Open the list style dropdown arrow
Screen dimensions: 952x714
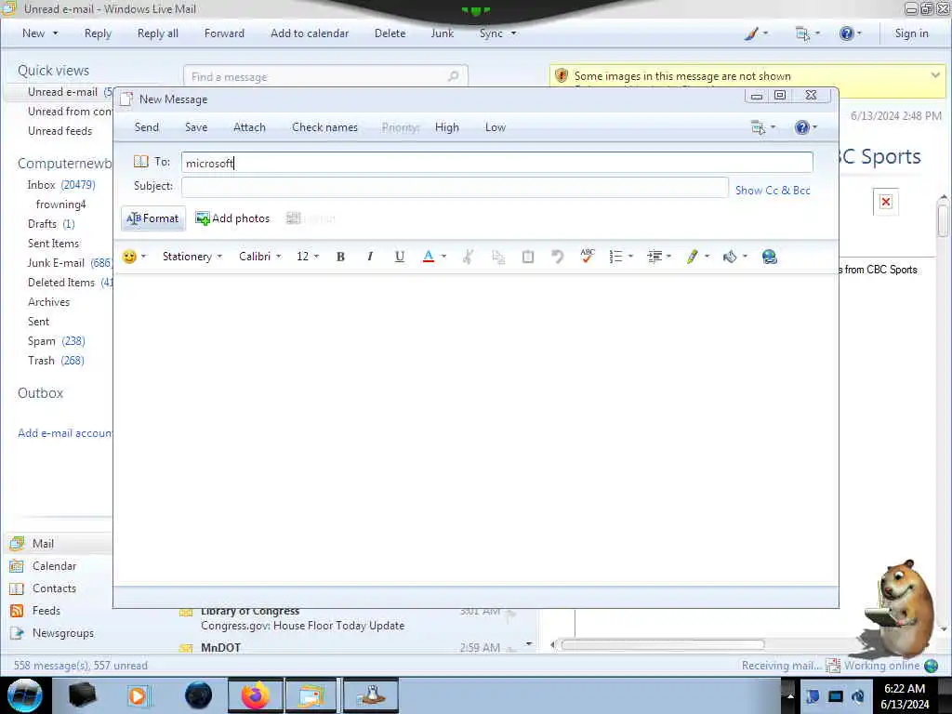(x=631, y=257)
